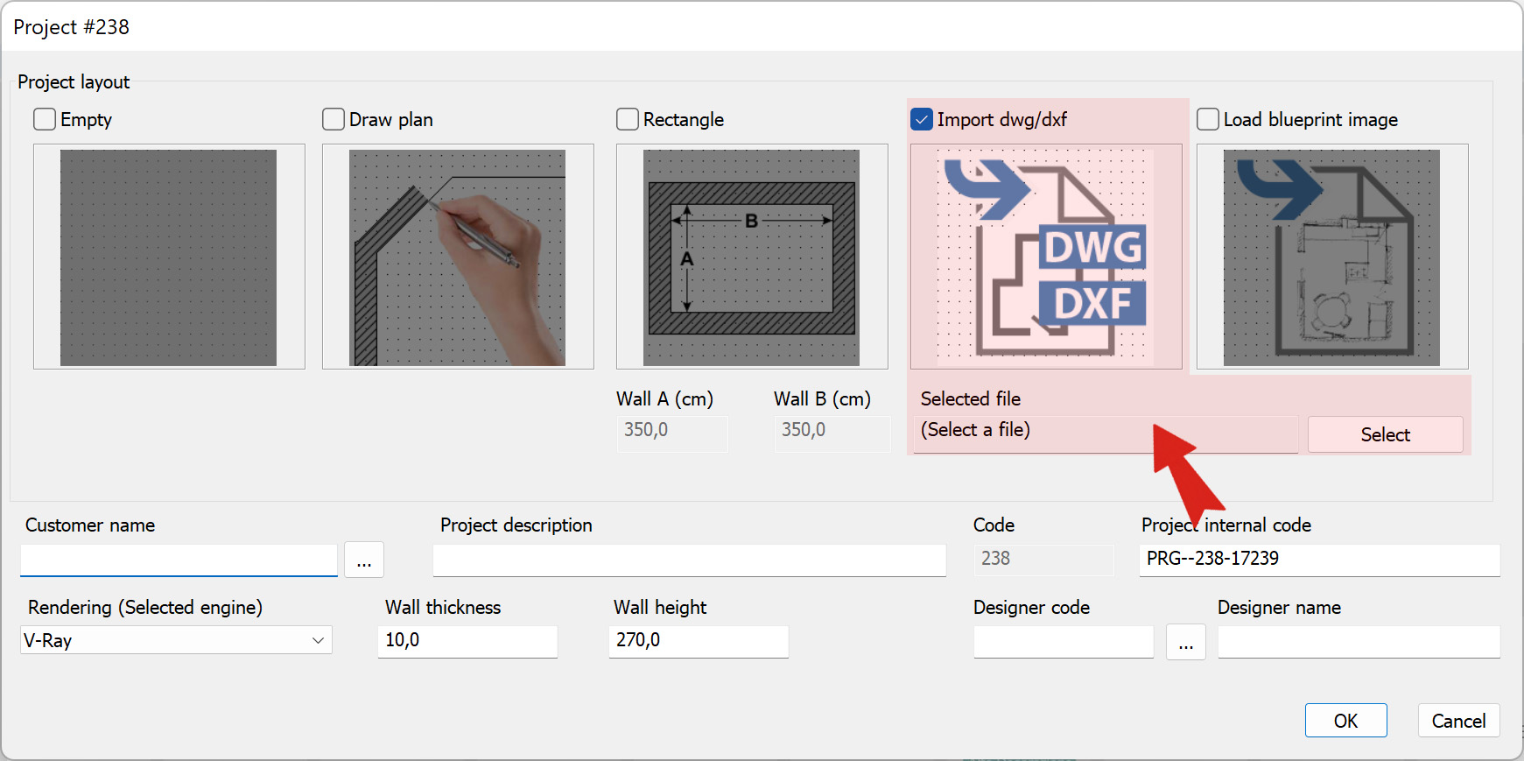1524x761 pixels.
Task: Click the Wall height field
Action: [699, 641]
